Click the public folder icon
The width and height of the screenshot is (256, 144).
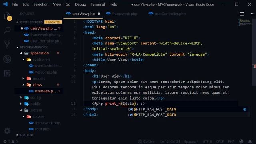point(27,104)
